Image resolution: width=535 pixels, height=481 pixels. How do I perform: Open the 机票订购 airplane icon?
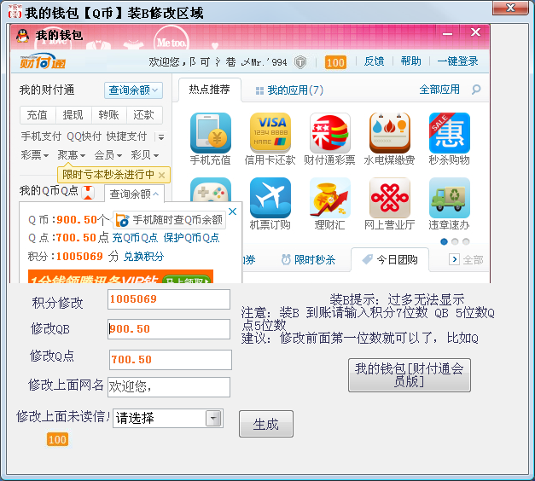[x=270, y=198]
